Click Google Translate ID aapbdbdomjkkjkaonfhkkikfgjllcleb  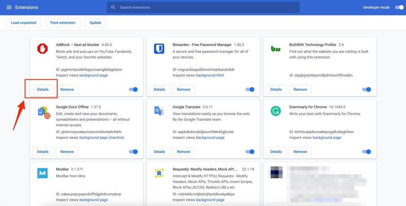(203, 132)
